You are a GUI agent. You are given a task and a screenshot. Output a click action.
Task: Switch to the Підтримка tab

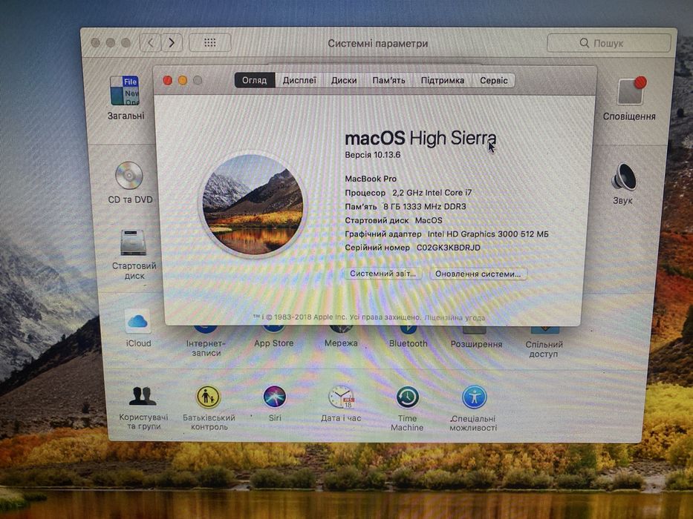443,80
